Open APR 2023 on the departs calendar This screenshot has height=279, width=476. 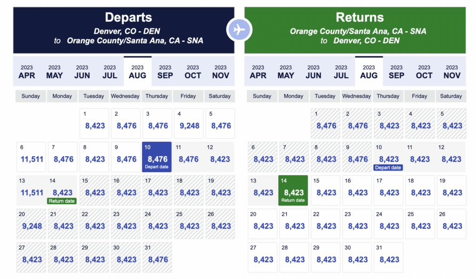pyautogui.click(x=26, y=71)
